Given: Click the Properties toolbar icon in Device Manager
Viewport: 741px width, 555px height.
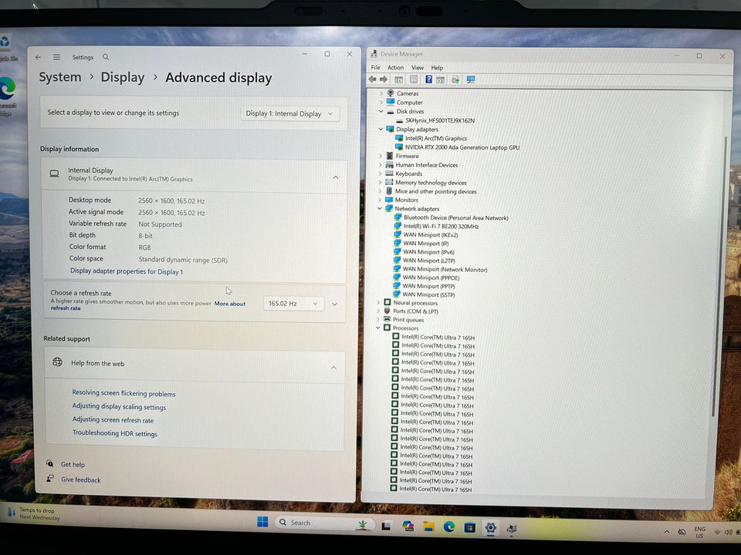Looking at the screenshot, I should tap(414, 79).
